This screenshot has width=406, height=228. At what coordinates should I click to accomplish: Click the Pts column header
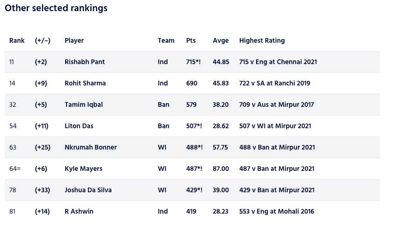[191, 40]
